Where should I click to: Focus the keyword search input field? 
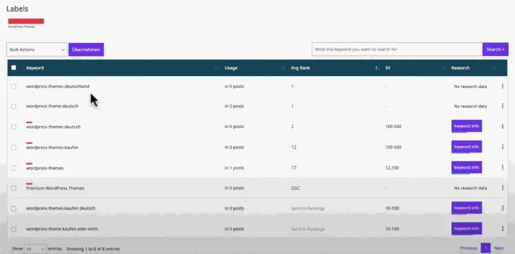click(x=397, y=50)
